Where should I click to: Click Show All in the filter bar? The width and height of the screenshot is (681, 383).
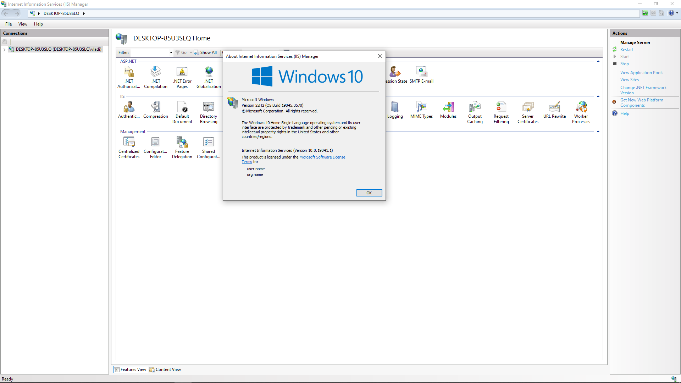[205, 52]
